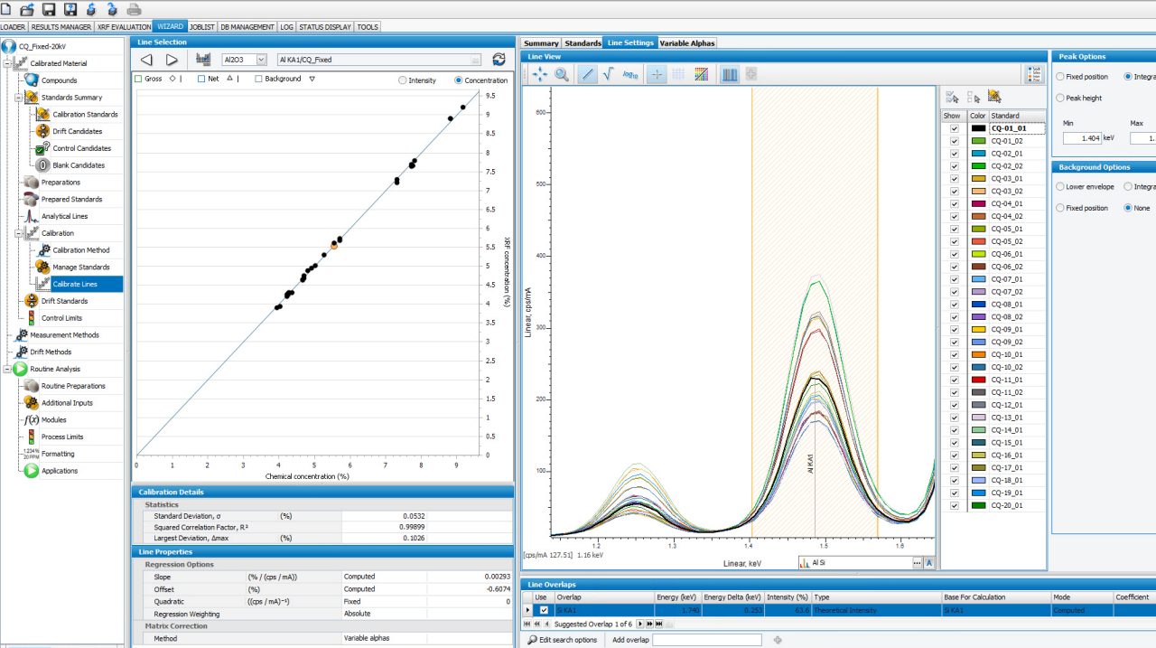The image size is (1156, 648).
Task: Enable square root axis scaling
Action: [x=608, y=75]
